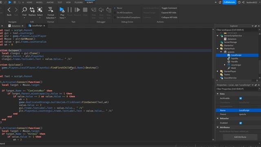Click the Play Here button icon
The width and height of the screenshot is (261, 147).
[x=62, y=10]
